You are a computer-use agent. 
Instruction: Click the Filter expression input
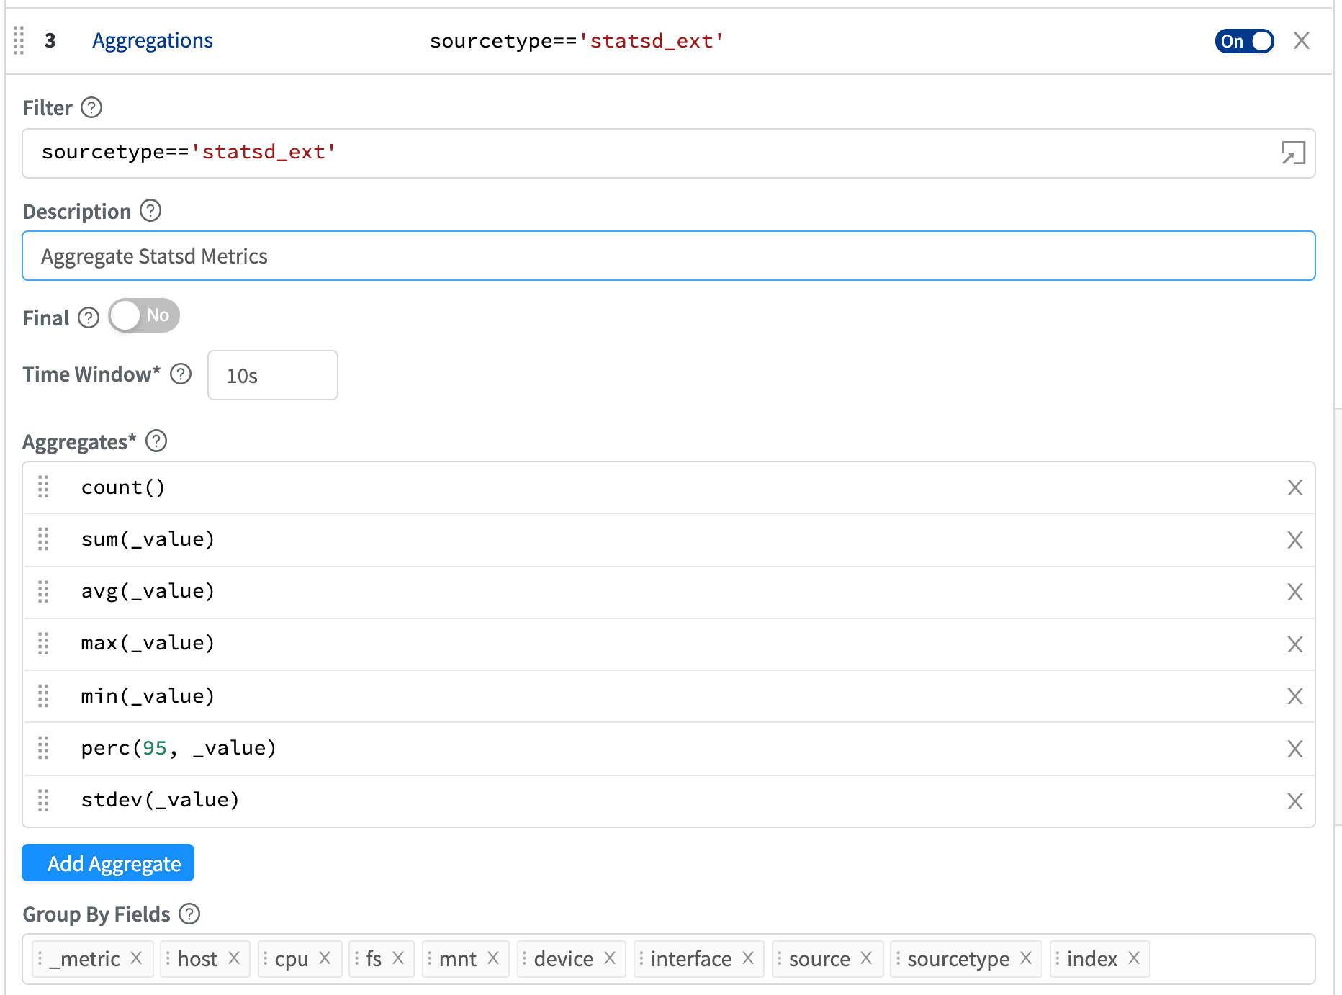click(x=648, y=153)
